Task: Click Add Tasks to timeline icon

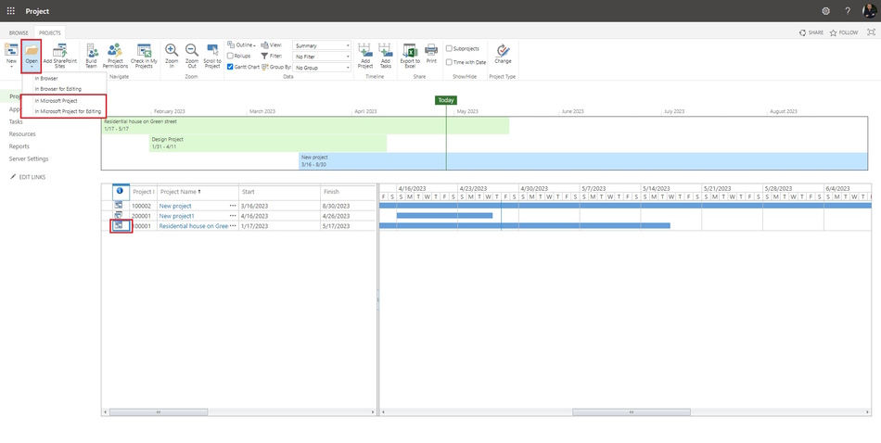Action: pos(386,49)
